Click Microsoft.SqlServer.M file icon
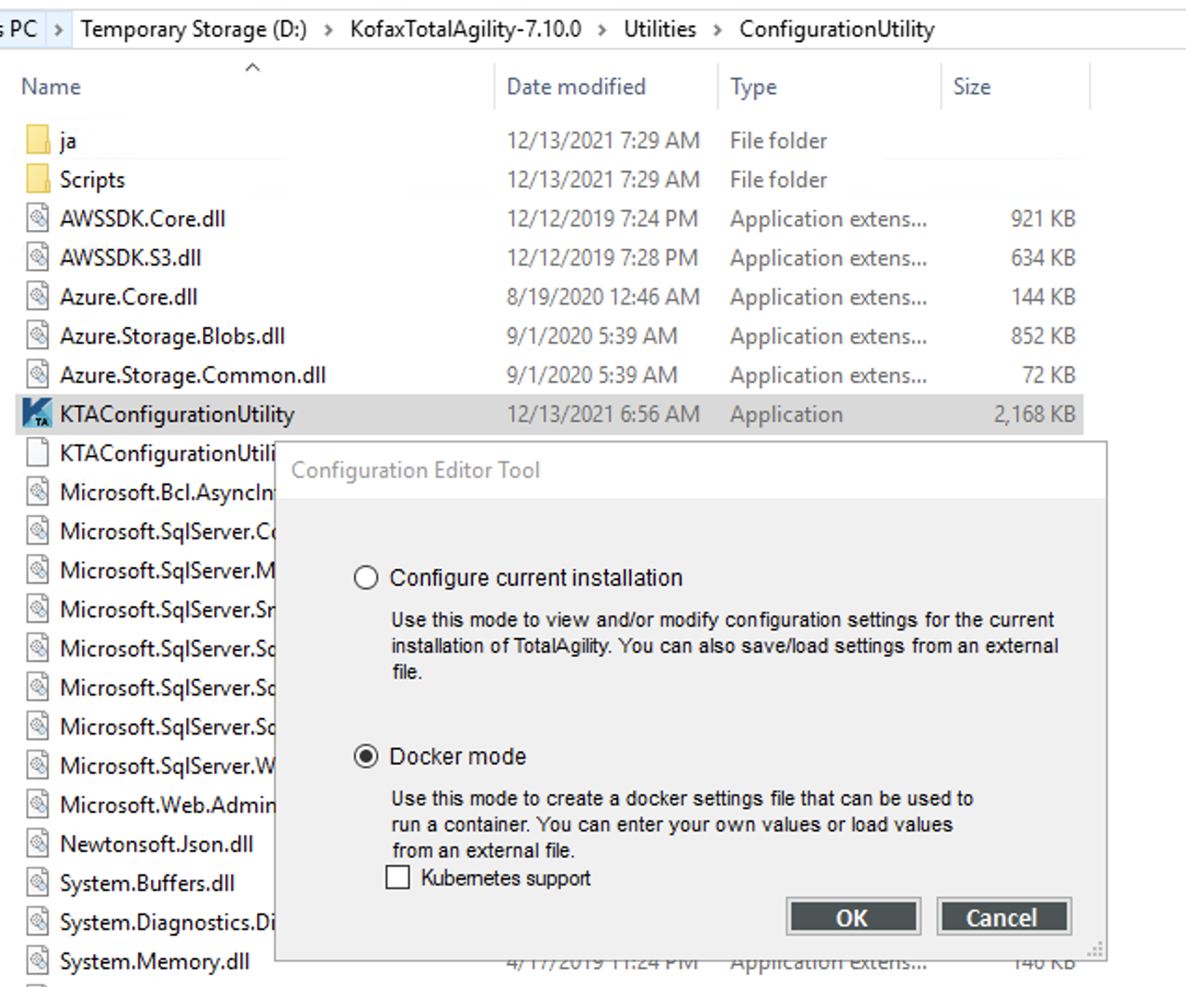The image size is (1186, 987). coord(37,570)
